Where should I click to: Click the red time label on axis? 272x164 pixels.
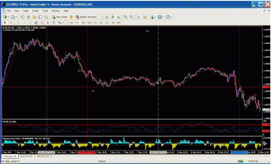[x=87, y=152]
